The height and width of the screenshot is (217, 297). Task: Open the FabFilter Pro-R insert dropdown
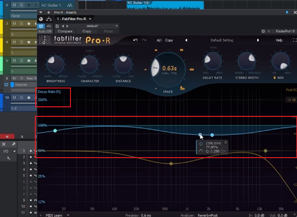tap(90, 19)
